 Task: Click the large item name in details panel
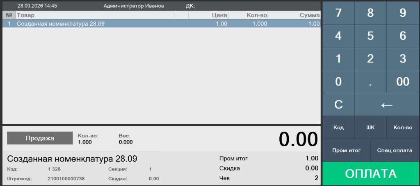72,159
